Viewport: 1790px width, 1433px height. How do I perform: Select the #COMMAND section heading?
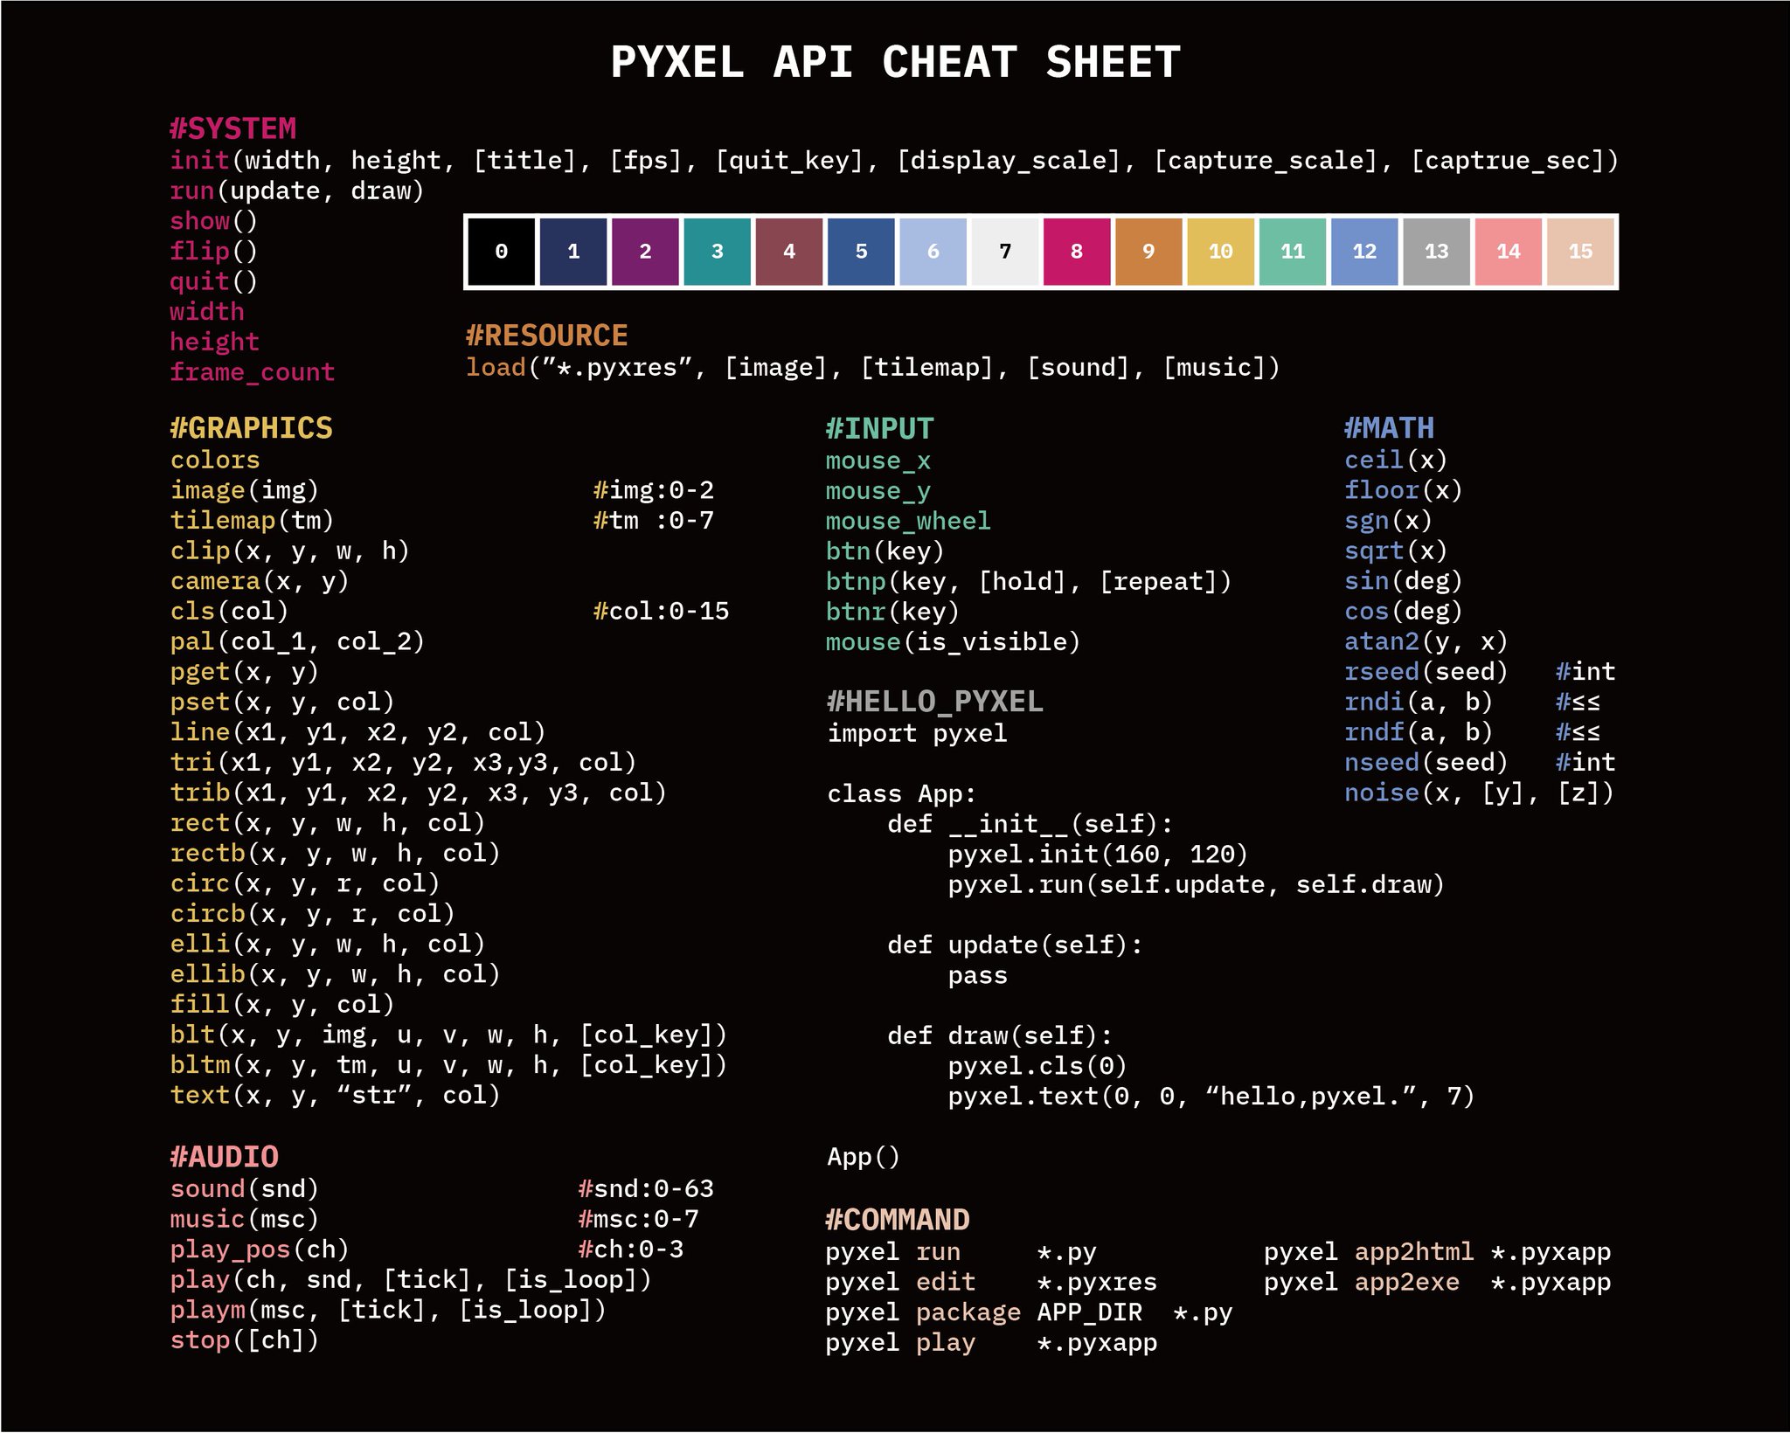(x=897, y=1220)
